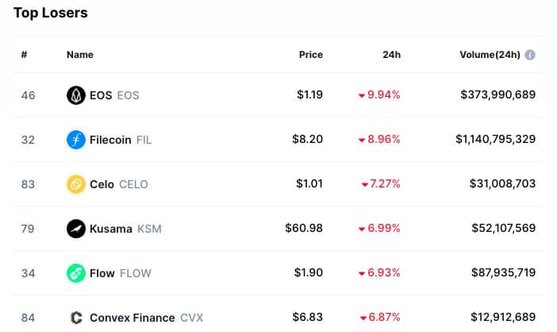The width and height of the screenshot is (557, 332).
Task: Click the Kusama black bird icon
Action: tap(76, 229)
